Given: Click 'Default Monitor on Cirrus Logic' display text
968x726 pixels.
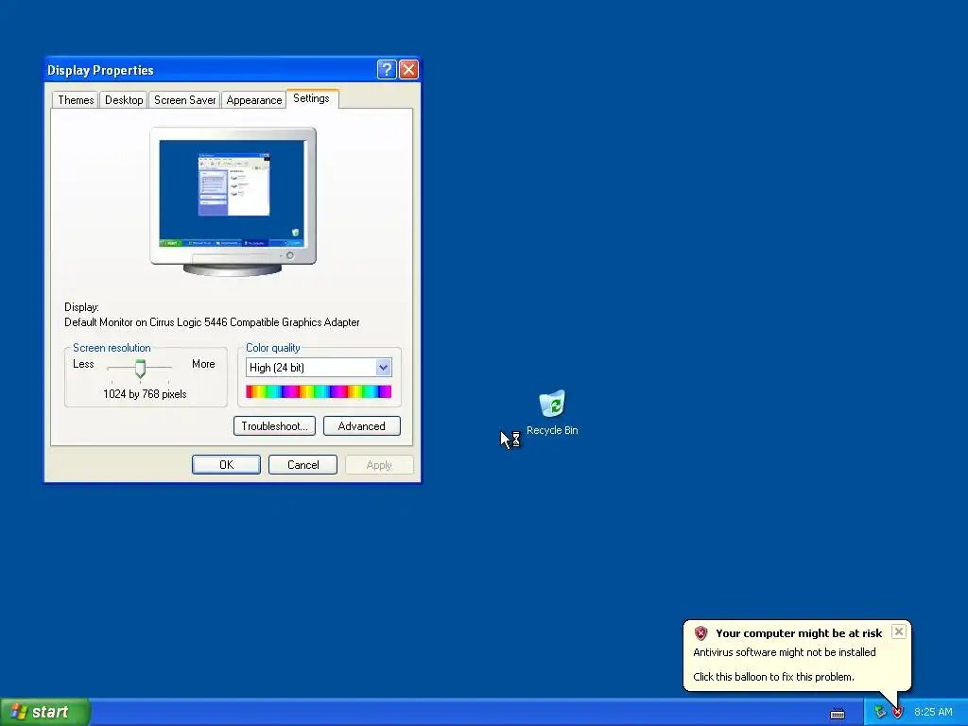Looking at the screenshot, I should [x=212, y=322].
